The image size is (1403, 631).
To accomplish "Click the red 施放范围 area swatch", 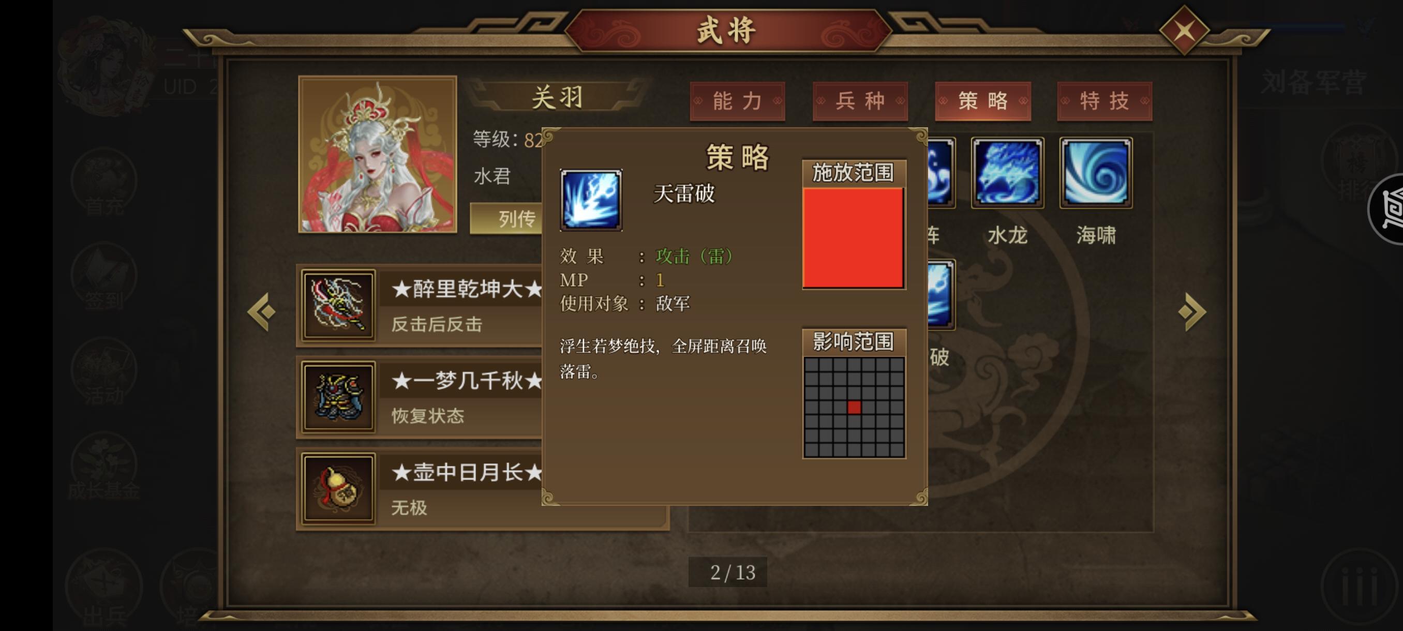I will (854, 237).
